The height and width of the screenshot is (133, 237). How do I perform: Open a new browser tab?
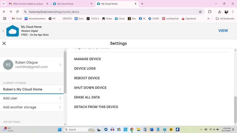142,4
